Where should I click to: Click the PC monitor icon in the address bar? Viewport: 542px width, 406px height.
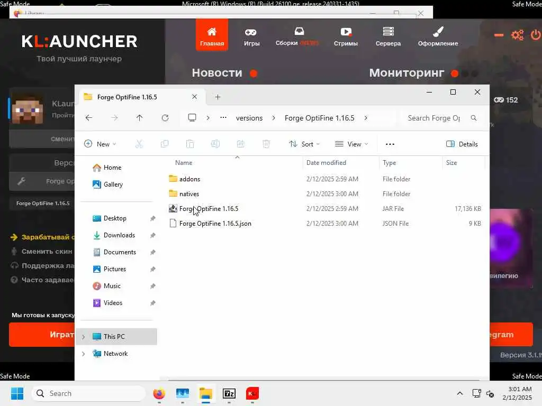(192, 118)
